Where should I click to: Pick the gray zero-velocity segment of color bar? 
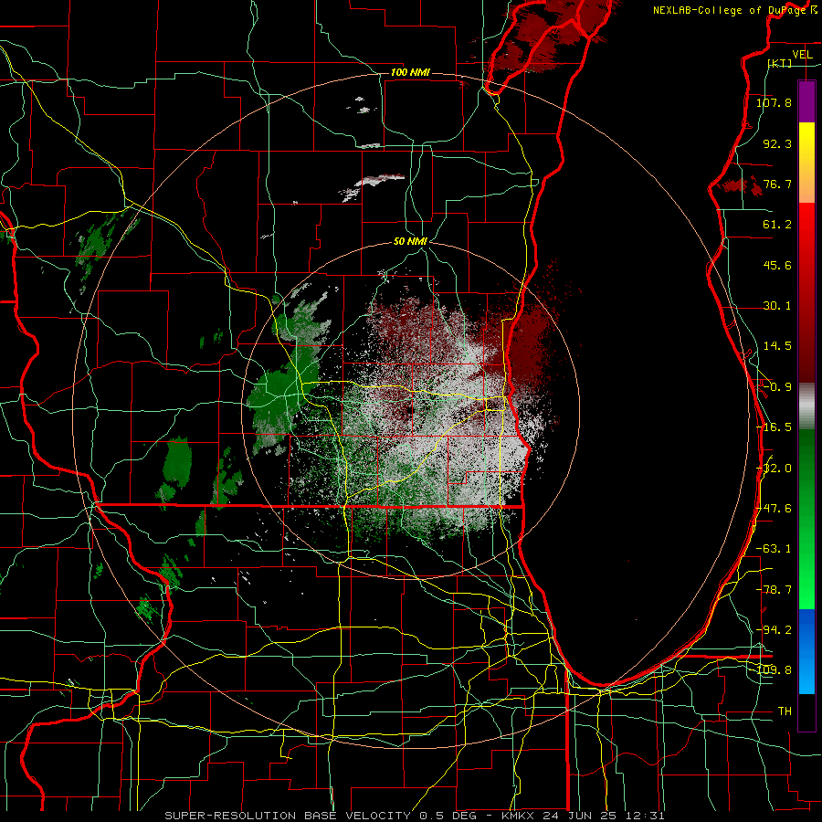pos(806,406)
